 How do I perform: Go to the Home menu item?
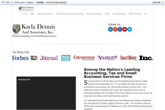click(x=25, y=14)
